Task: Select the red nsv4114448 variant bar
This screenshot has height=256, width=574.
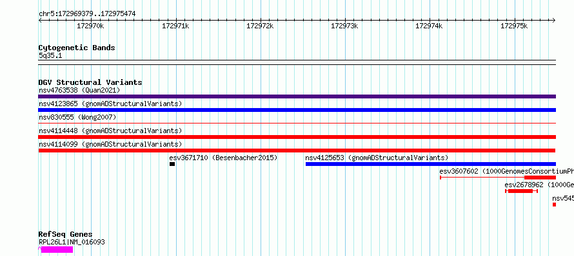Action: pyautogui.click(x=297, y=137)
